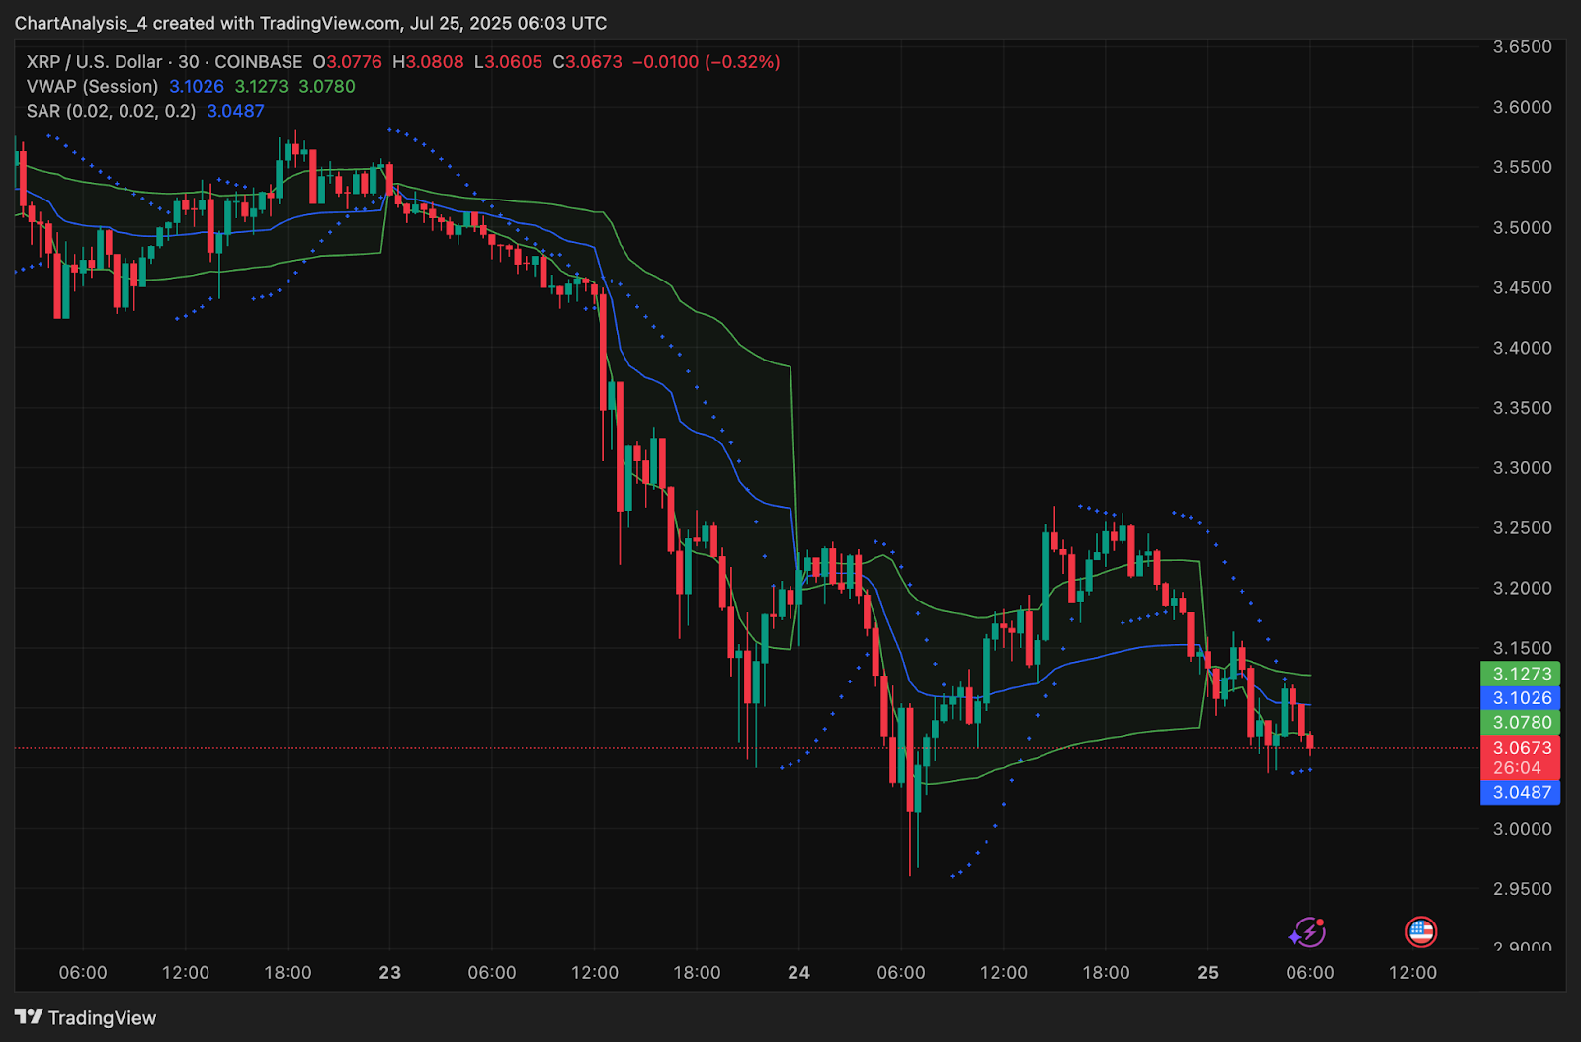This screenshot has height=1042, width=1581.
Task: Click the date label 23 on time axis
Action: click(390, 973)
